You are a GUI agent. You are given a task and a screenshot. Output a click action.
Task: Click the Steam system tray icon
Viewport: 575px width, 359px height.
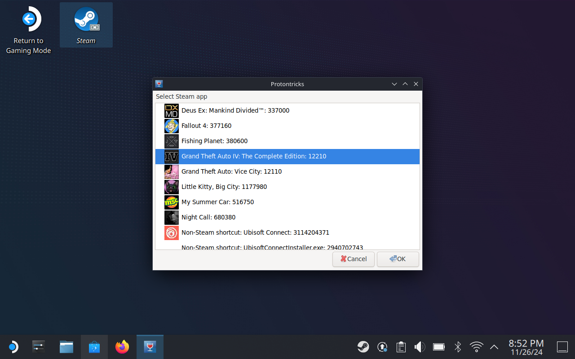(x=363, y=347)
